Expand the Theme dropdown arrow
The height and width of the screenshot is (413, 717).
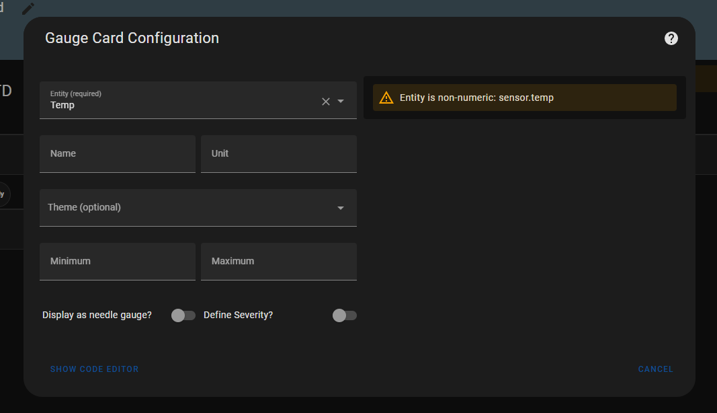coord(341,208)
